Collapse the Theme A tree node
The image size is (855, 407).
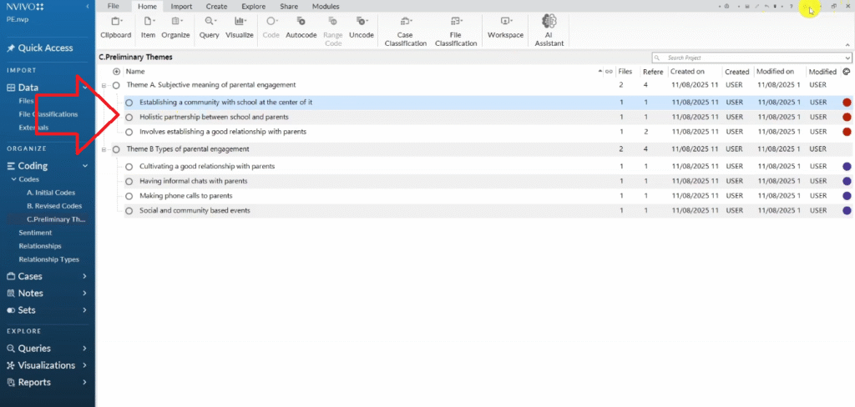(x=104, y=85)
